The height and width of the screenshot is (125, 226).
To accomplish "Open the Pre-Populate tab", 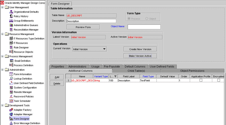I will [x=112, y=67].
